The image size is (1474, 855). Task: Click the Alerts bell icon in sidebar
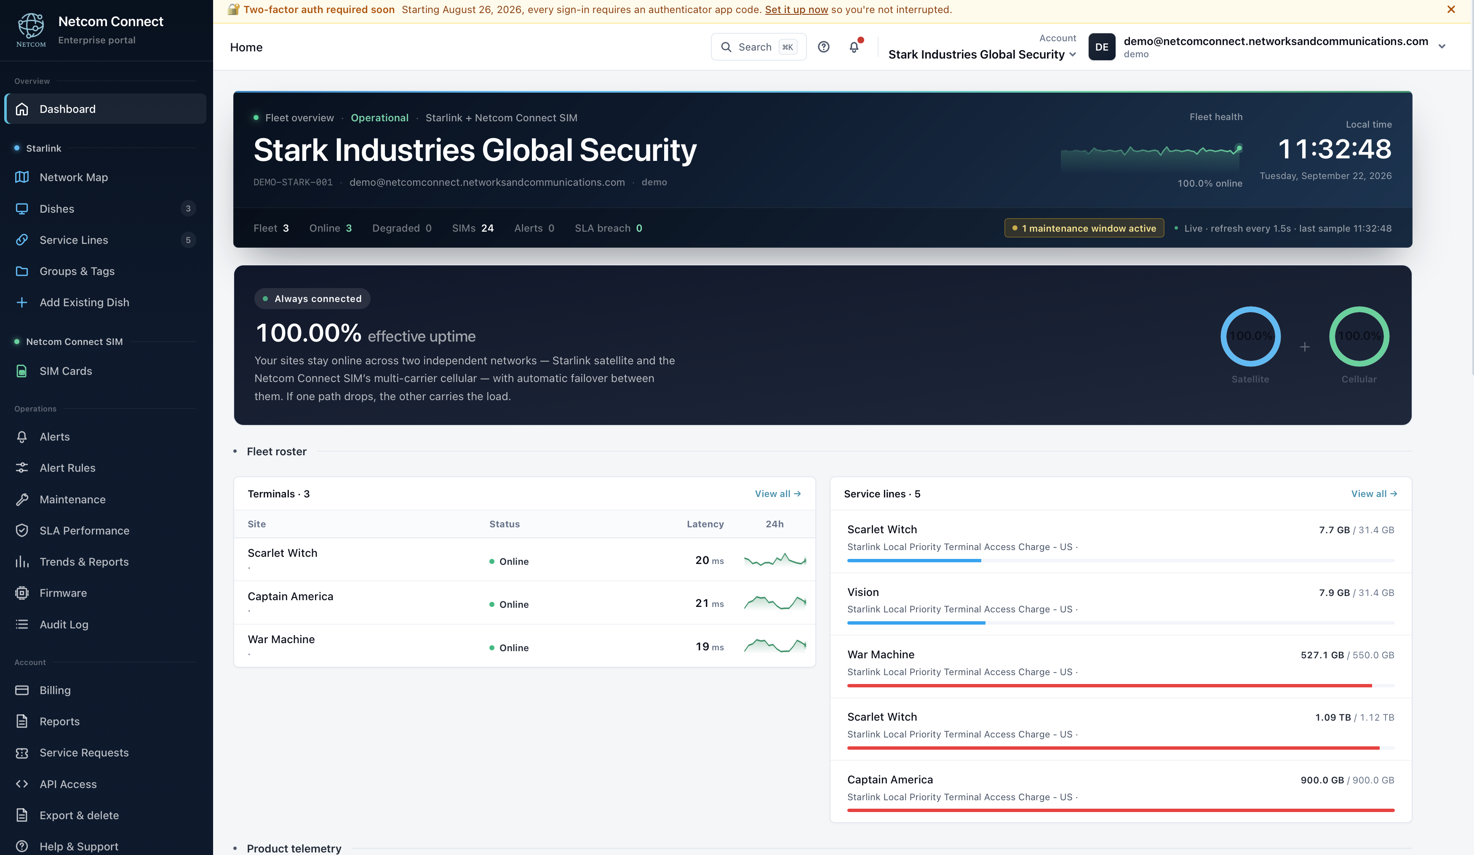pos(22,437)
